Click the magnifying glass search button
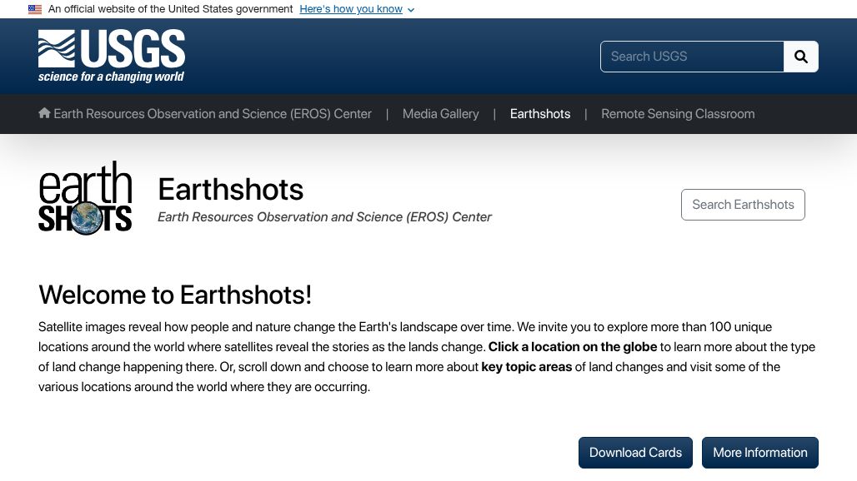The image size is (857, 481). 800,56
